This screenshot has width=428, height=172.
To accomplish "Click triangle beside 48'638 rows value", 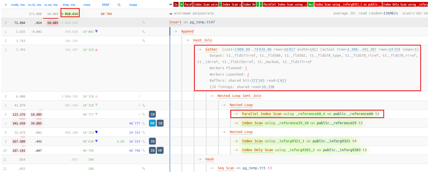I will coord(96,141).
